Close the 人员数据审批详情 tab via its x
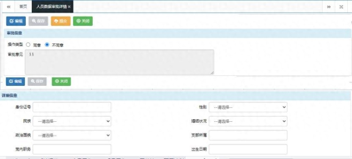The width and height of the screenshot is (352, 159). 69,7
